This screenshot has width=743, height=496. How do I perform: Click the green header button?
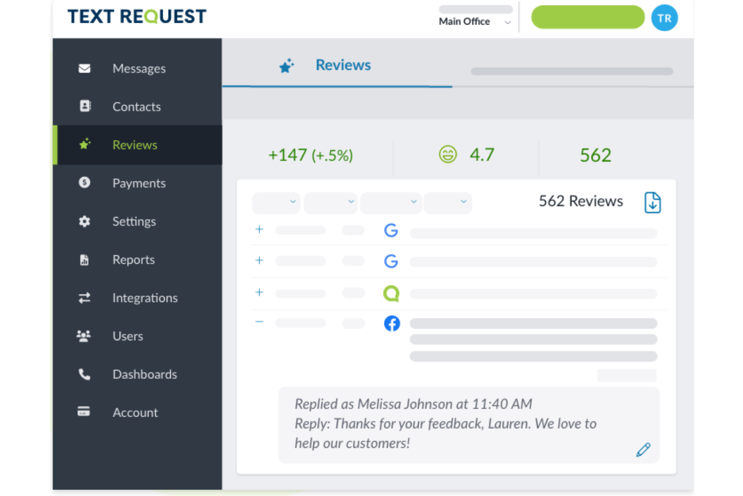click(x=588, y=17)
